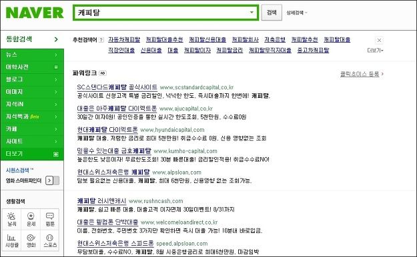The image size is (417, 257).
Task: Click the NAVER logo
Action: point(35,13)
